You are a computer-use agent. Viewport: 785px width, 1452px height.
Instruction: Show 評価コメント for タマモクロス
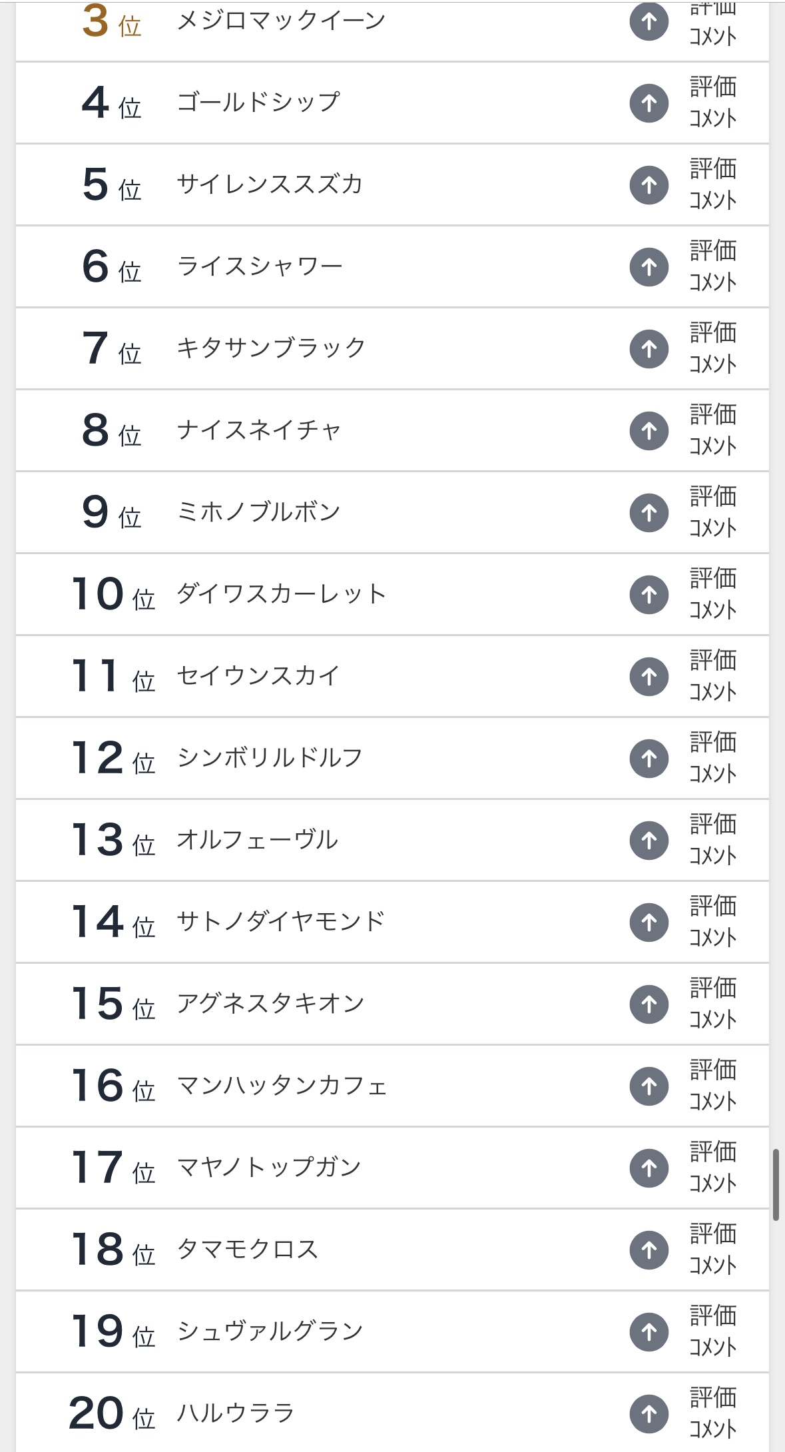(x=712, y=1250)
